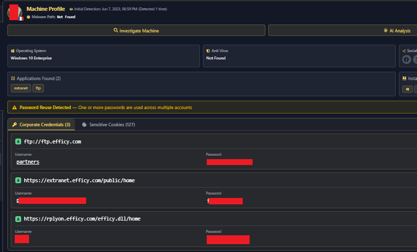Screen dimensions: 417x252
Task: Click the Malware Path Not Found text
Action: (54, 17)
